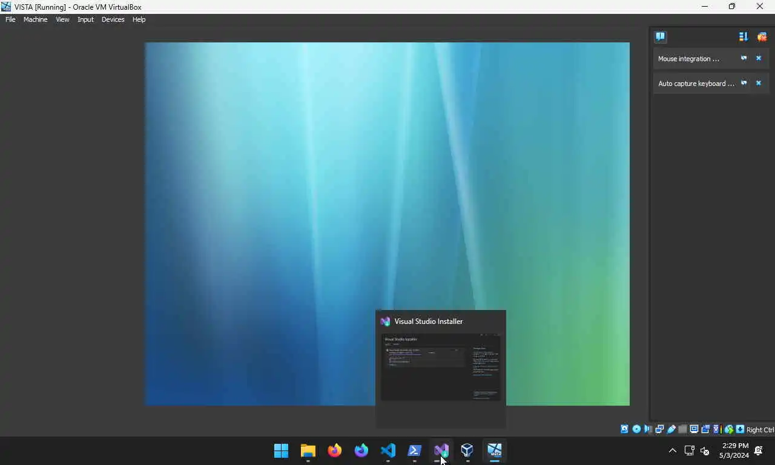This screenshot has width=775, height=465.
Task: Click the shared folders status icon
Action: pos(682,429)
